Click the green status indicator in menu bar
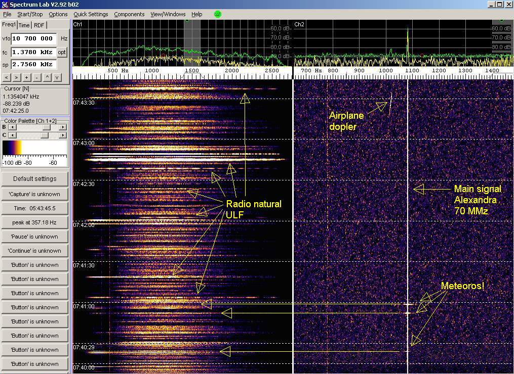Viewport: 514px width, 374px height. tap(218, 14)
